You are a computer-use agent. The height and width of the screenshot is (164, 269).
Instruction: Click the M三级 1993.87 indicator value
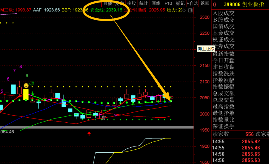point(16,10)
